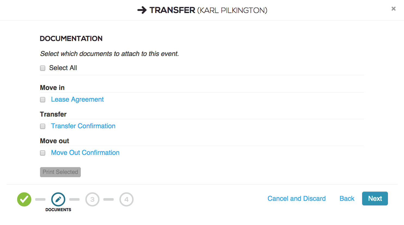Screen dimensions: 404x225
Task: Check the Lease Agreement checkbox
Action: [43, 100]
